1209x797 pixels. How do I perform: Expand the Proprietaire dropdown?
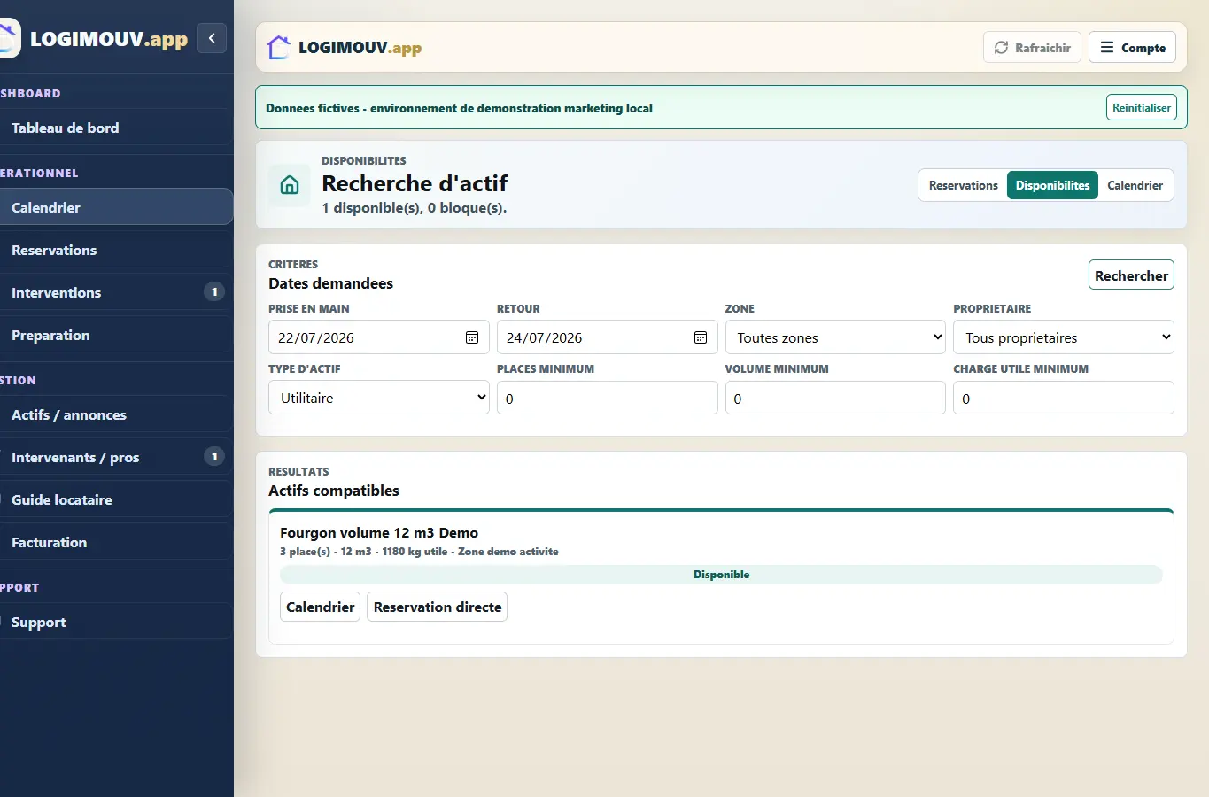pos(1064,337)
